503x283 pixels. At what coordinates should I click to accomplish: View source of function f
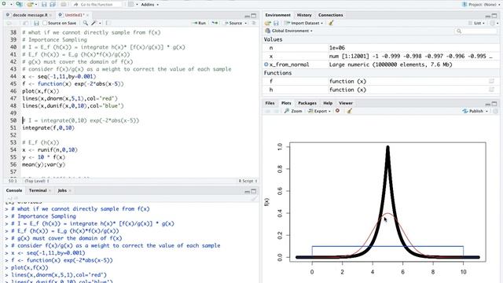coord(491,82)
